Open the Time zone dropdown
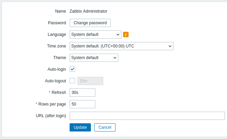 121,46
